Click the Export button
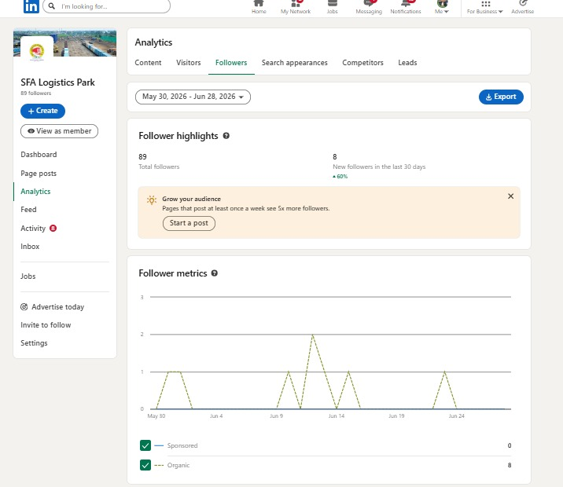 501,97
